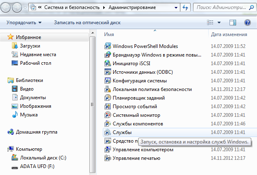Click the Windows PowerShell Modules shortcut icon

click(108, 46)
